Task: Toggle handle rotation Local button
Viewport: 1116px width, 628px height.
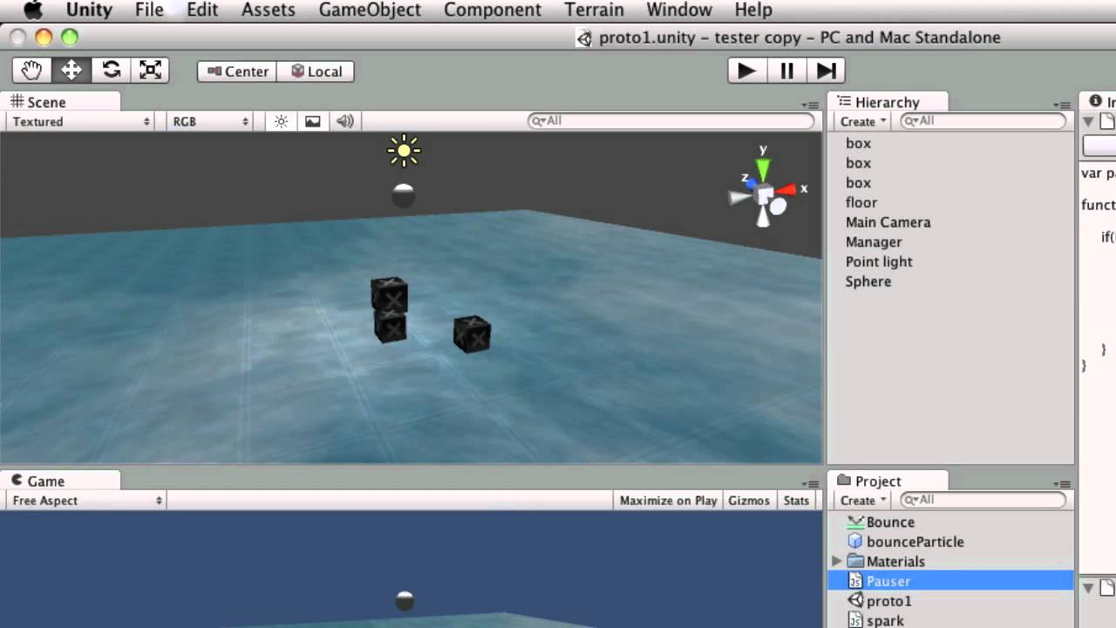Action: tap(316, 72)
